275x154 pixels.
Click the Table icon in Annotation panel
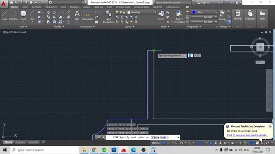pos(97,22)
